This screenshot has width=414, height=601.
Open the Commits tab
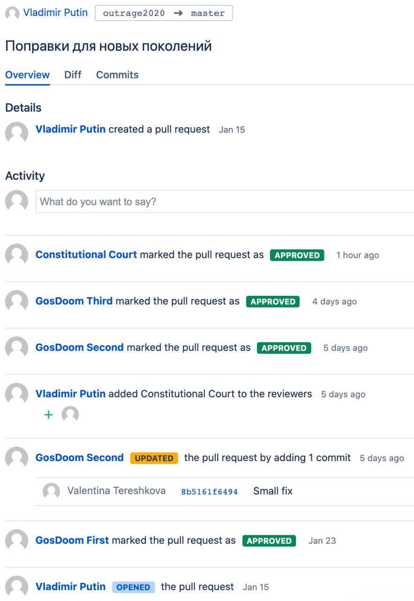click(x=117, y=75)
